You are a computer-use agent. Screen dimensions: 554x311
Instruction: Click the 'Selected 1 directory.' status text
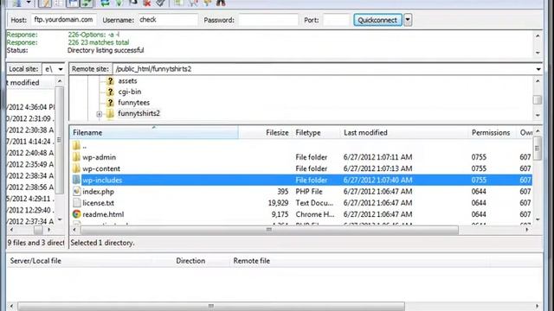click(102, 243)
